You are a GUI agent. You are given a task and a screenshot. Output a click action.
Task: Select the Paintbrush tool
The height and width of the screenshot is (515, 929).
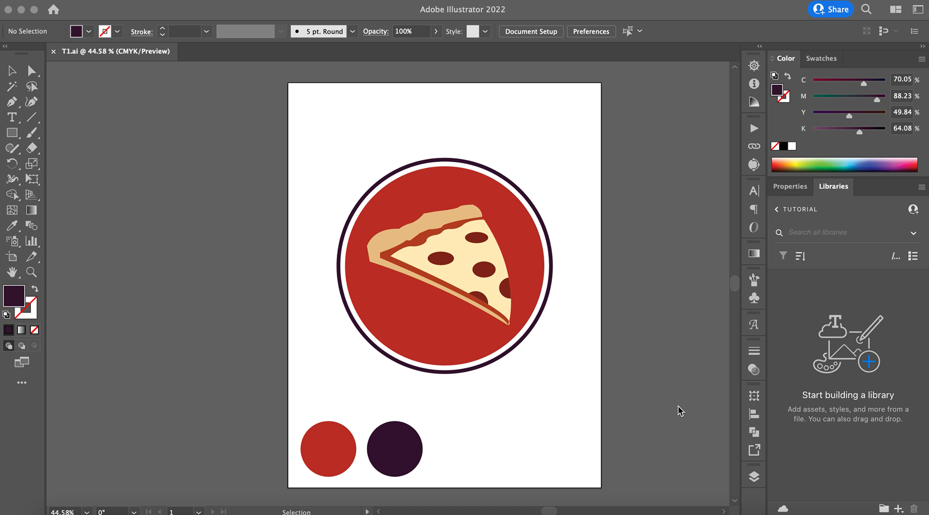[31, 133]
